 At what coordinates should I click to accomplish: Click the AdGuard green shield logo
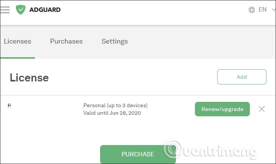[20, 10]
